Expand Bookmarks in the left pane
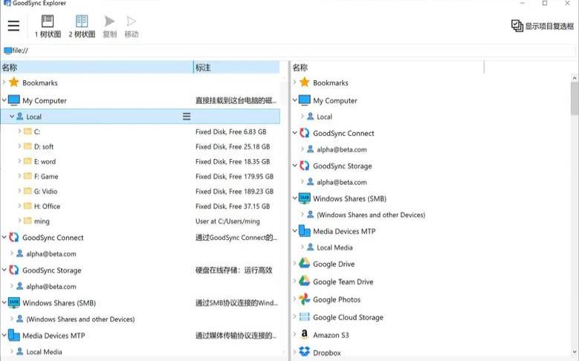The image size is (579, 361). pos(4,82)
